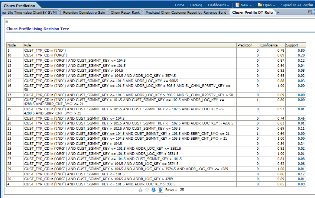
Task: Go to first rows page arrow
Action: (140, 190)
